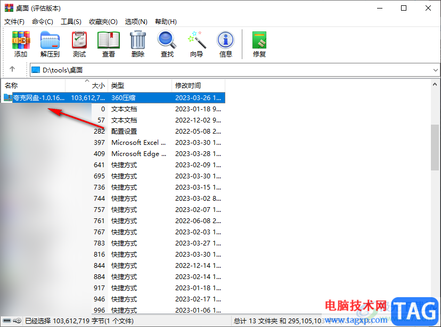The width and height of the screenshot is (441, 327).
Task: Click the WinRAR title bar app icon
Action: [x=9, y=8]
